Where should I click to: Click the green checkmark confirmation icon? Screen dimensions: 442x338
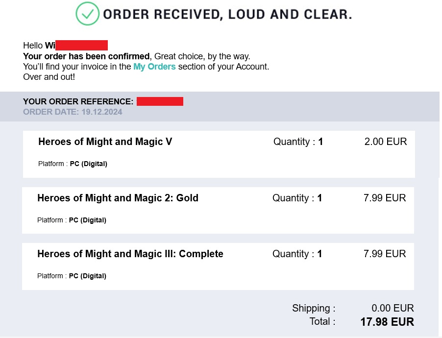click(87, 14)
